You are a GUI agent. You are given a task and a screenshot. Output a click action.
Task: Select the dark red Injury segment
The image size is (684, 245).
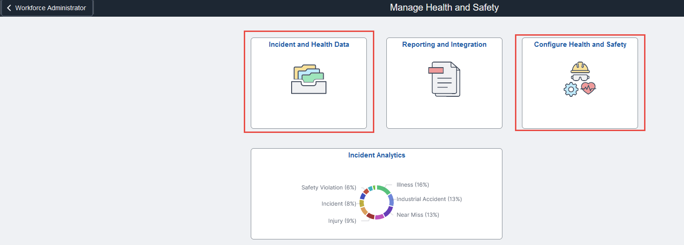370,216
